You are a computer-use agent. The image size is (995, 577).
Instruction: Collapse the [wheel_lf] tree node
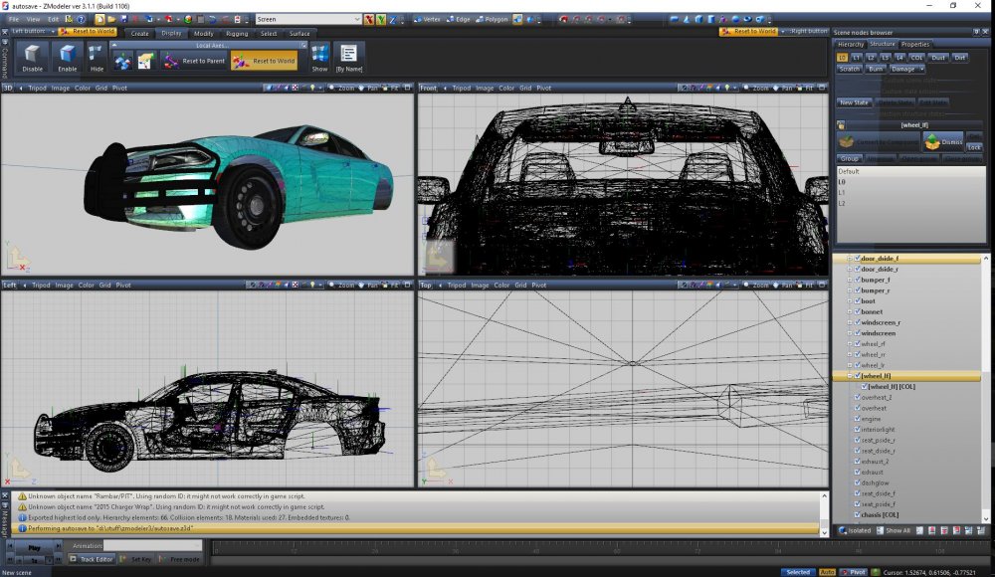(850, 376)
